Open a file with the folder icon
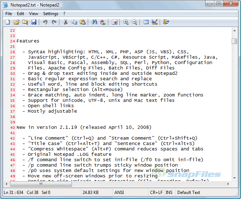This screenshot has width=241, height=199. click(17, 22)
